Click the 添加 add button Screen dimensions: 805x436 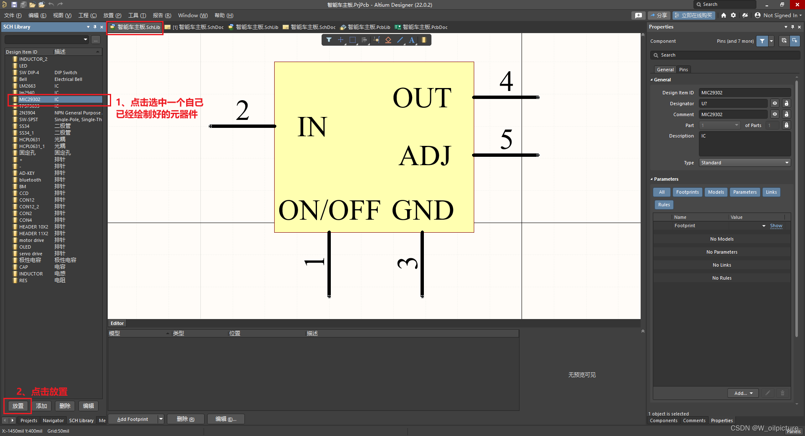42,406
